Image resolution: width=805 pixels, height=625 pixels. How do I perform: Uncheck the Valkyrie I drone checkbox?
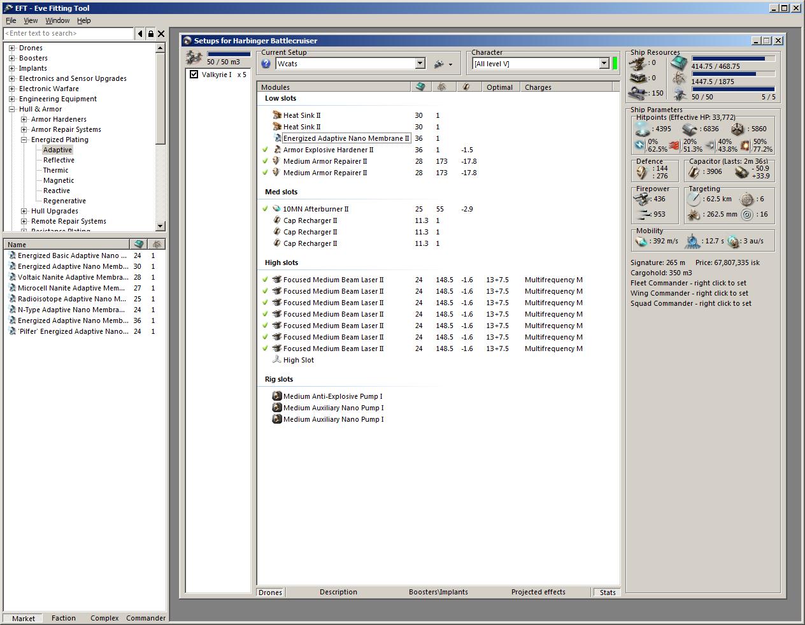194,75
